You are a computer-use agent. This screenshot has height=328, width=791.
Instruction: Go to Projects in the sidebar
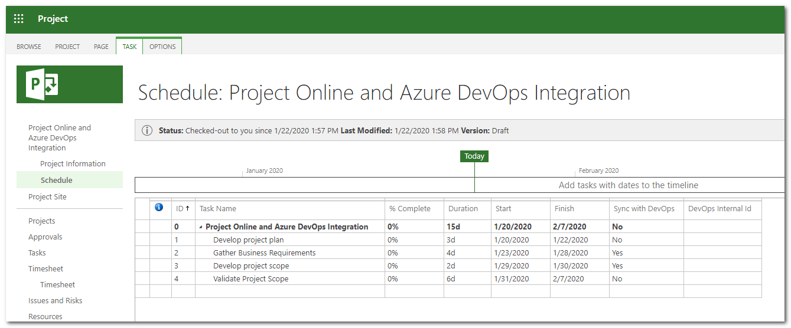click(x=42, y=221)
